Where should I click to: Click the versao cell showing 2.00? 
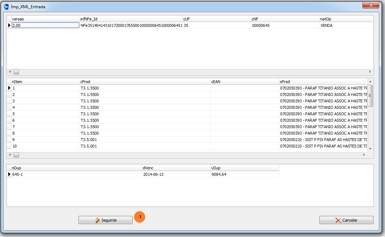tap(45, 25)
